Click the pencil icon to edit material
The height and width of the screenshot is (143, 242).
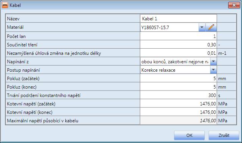(x=211, y=27)
